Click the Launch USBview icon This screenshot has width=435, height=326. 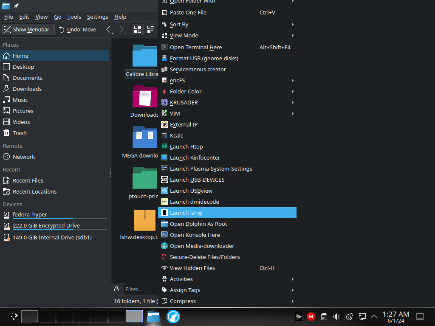[x=164, y=191]
